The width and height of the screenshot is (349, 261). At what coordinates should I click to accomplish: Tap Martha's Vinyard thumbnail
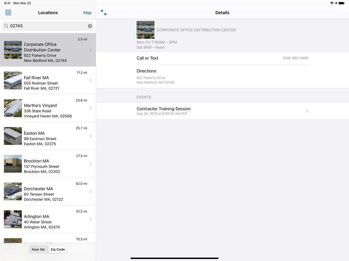point(13,108)
